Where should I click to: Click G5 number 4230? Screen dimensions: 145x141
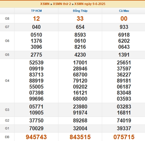80,55
